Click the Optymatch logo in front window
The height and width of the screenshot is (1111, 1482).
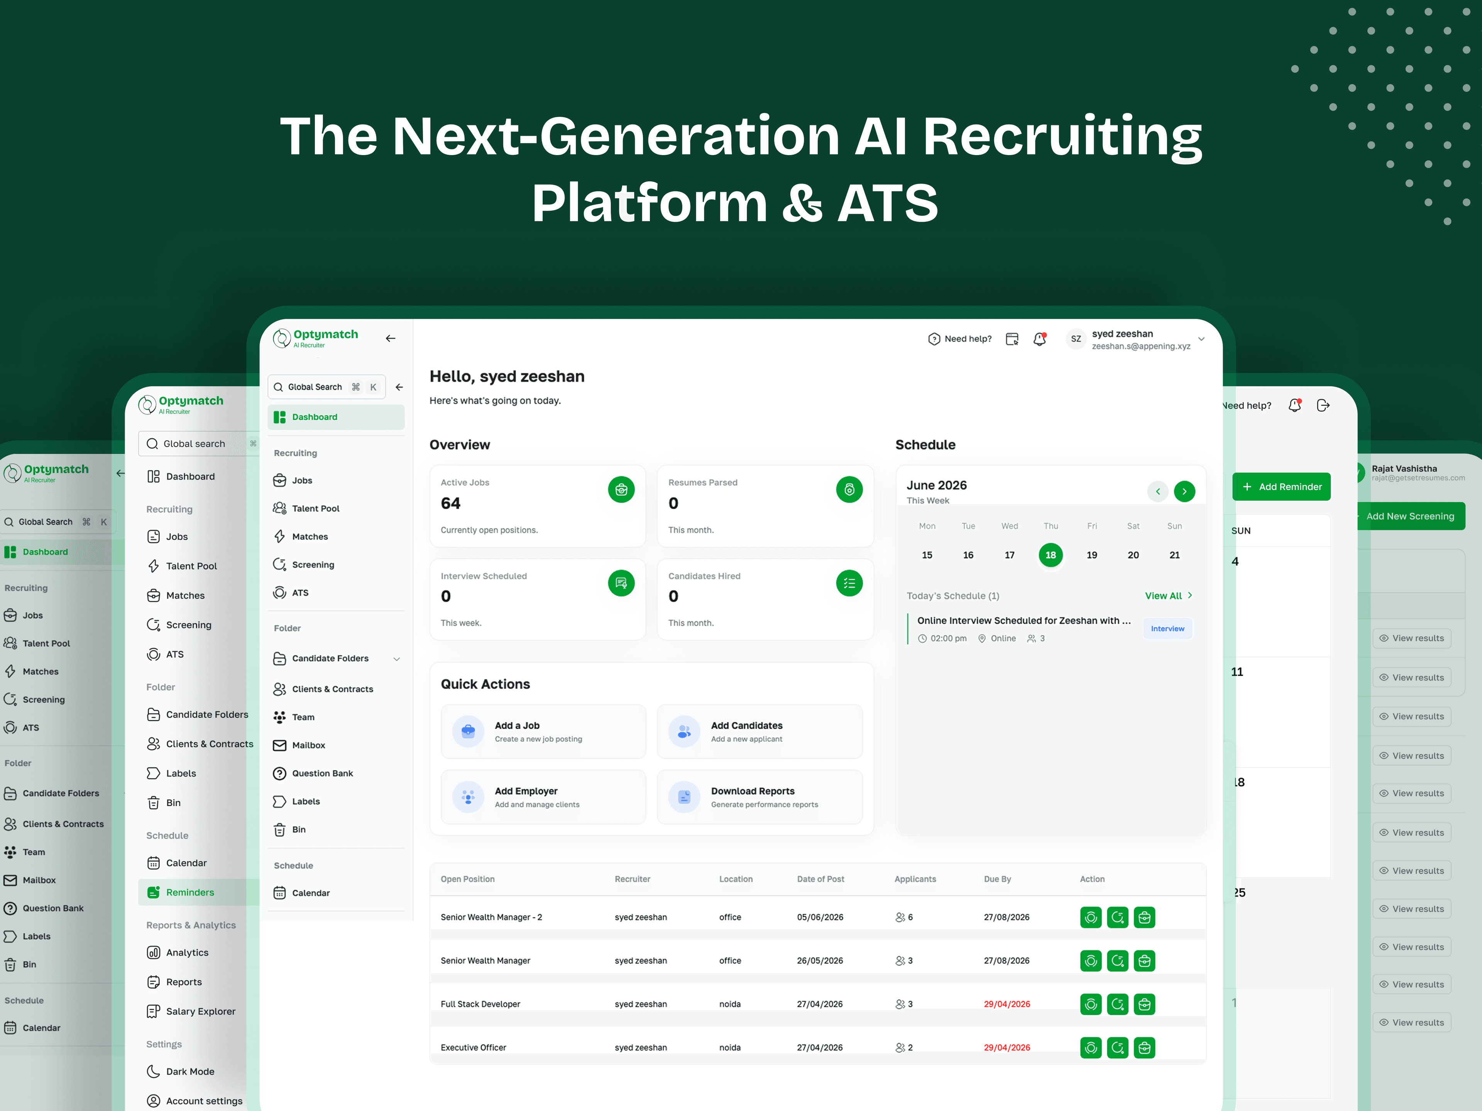[316, 338]
